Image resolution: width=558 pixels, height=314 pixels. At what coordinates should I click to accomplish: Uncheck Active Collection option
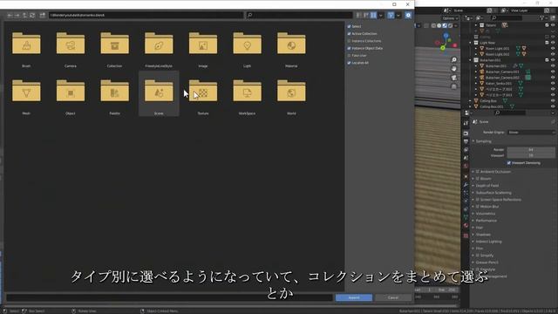coord(349,33)
